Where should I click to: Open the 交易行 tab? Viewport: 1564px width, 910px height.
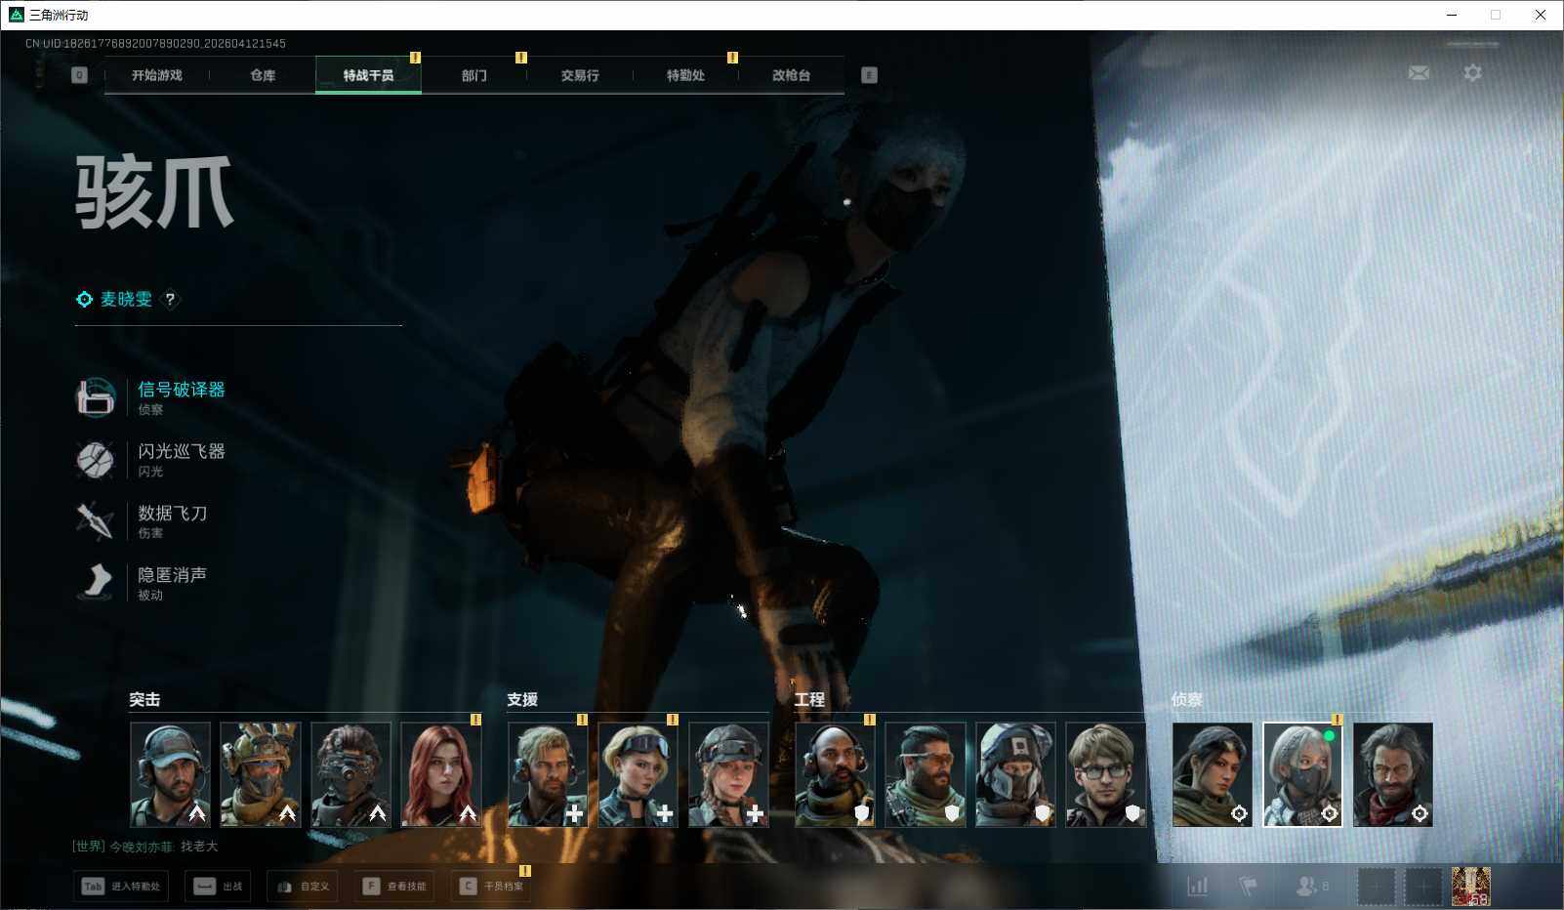(580, 75)
